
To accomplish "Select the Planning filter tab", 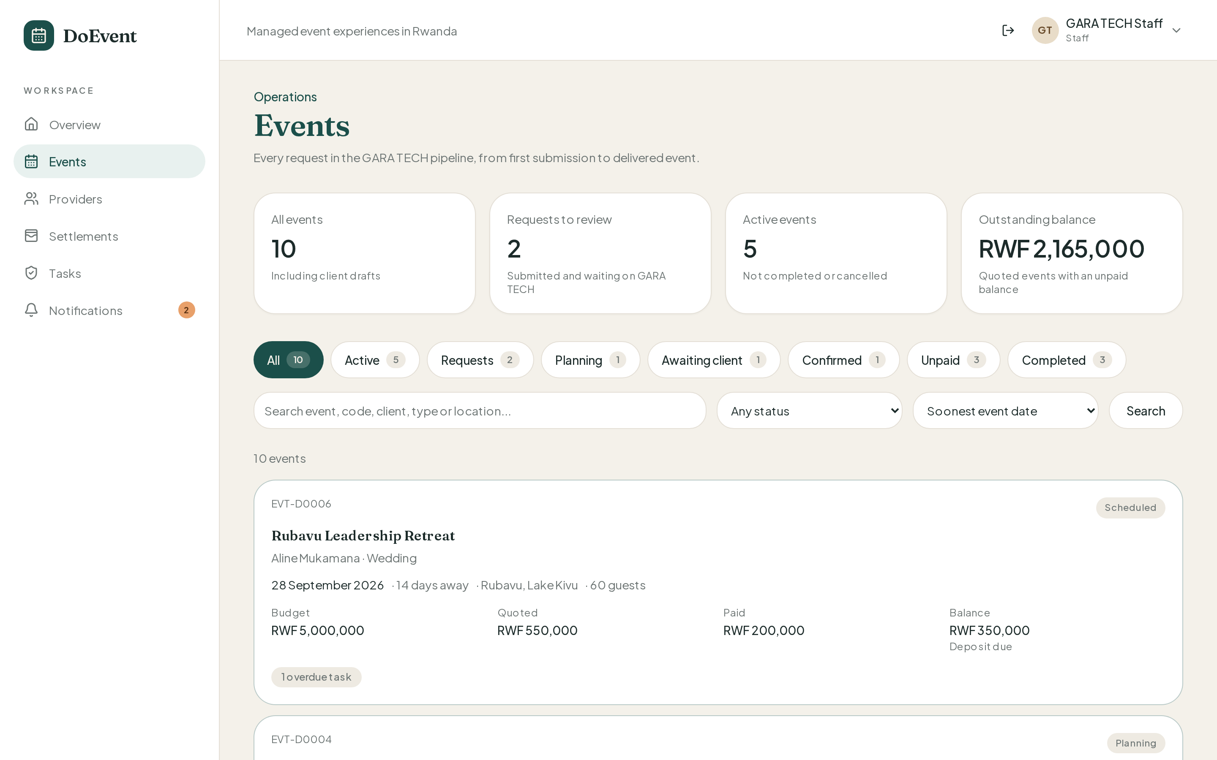I will pyautogui.click(x=590, y=360).
